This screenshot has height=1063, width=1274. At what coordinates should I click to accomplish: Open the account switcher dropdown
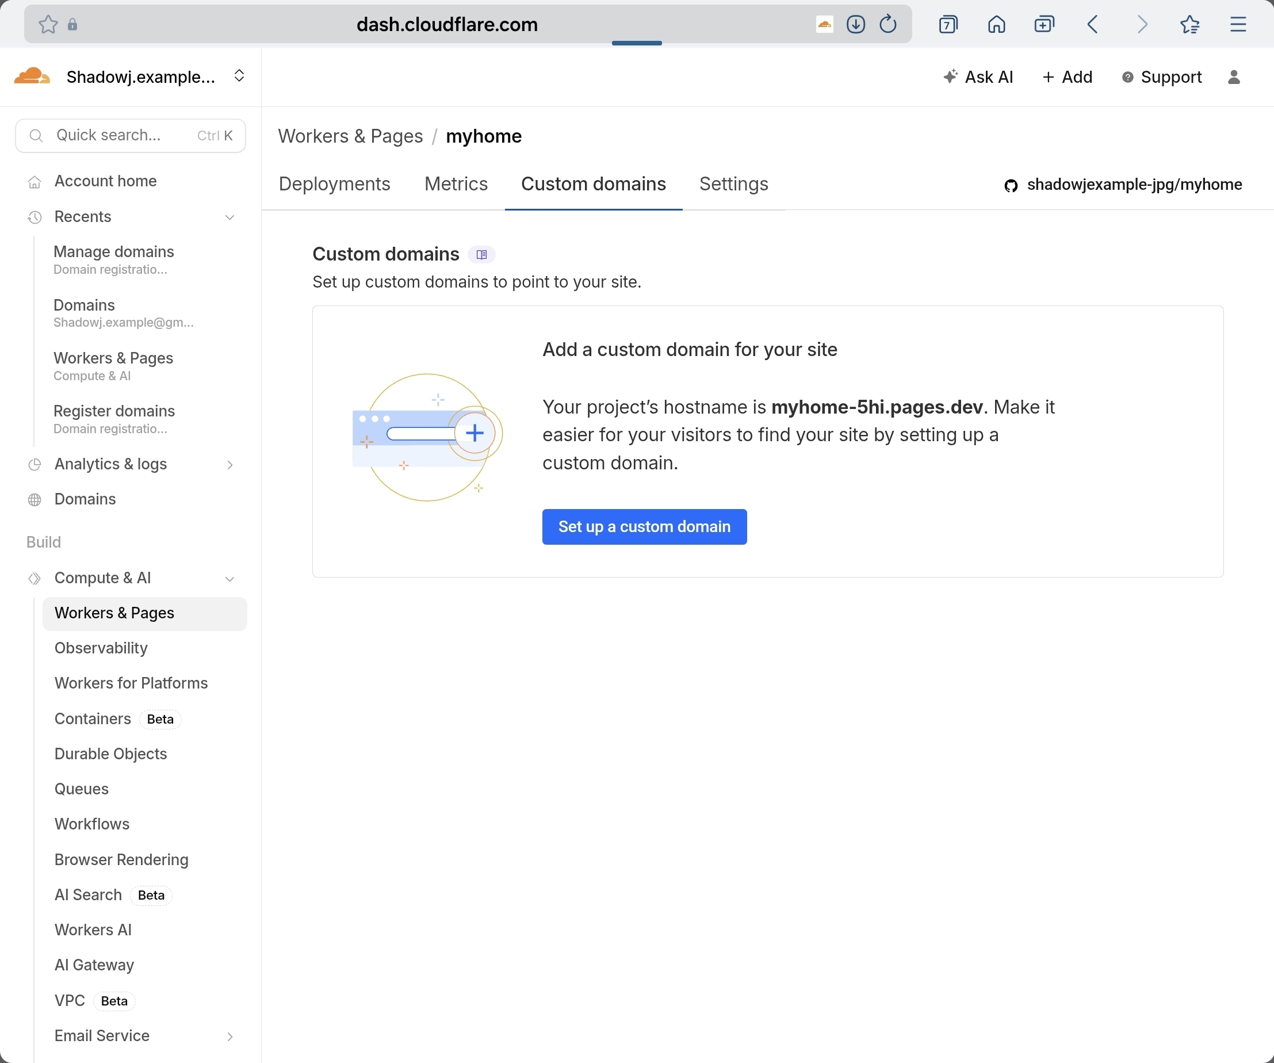point(239,76)
